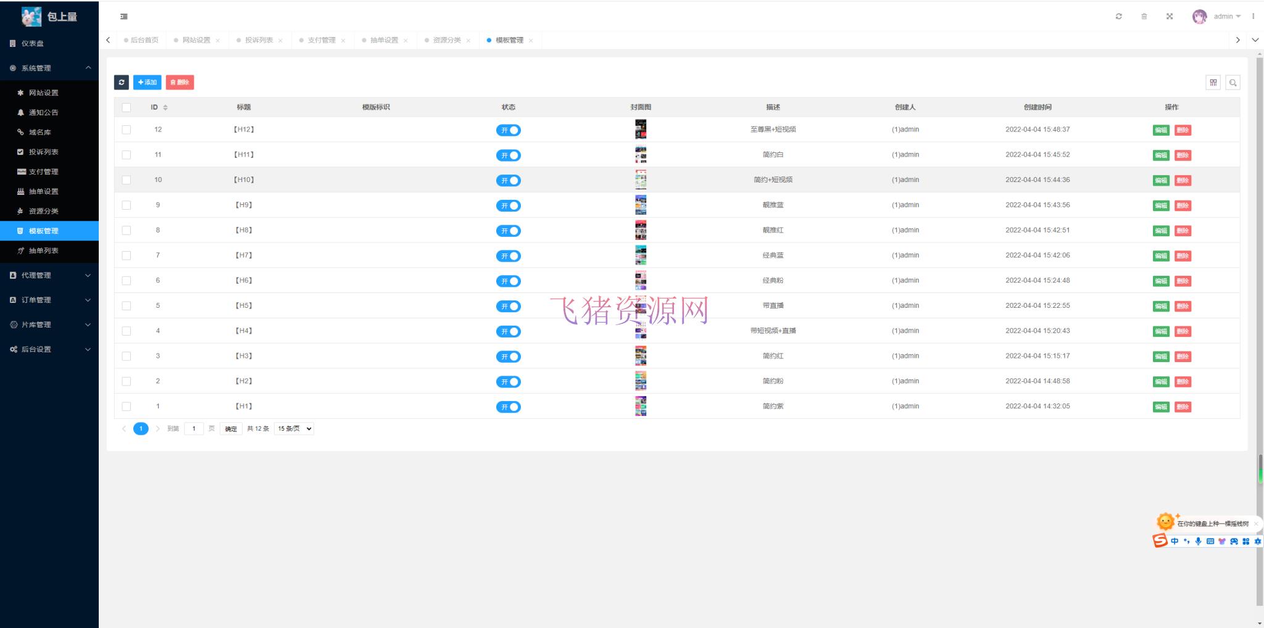Click current page 1 pagination button
Image resolution: width=1264 pixels, height=628 pixels.
click(141, 429)
